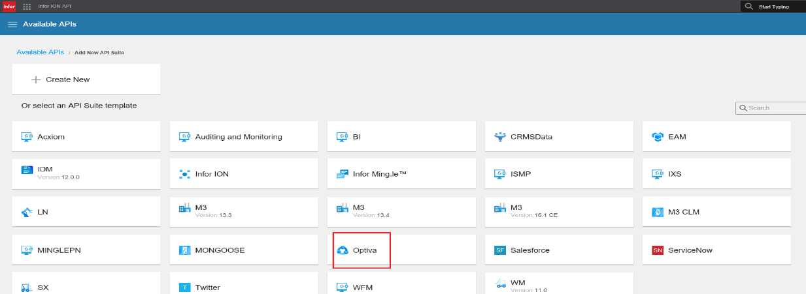Select the Optiva template card
806x294 pixels.
(401, 250)
